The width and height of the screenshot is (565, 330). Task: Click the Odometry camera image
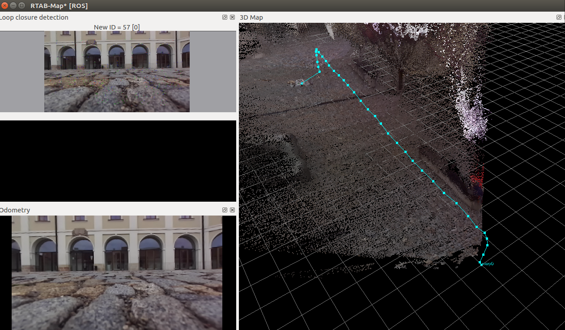pos(117,273)
